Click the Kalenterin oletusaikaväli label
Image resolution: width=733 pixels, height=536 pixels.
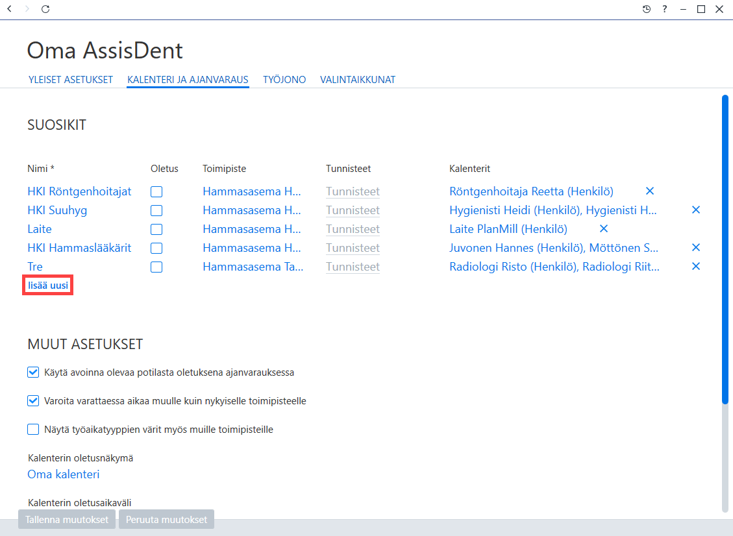point(79,503)
